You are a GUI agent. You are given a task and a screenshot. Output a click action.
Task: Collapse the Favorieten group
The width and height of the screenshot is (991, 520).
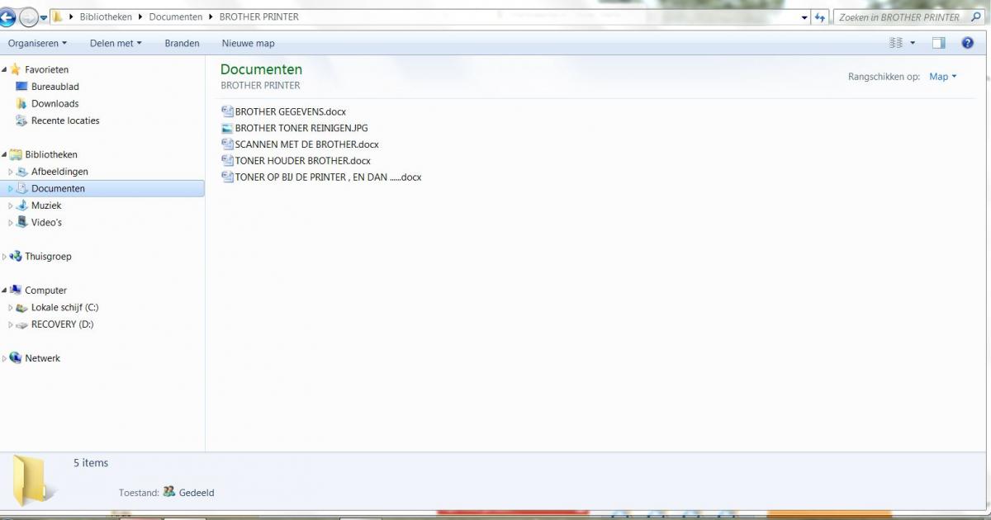[x=4, y=70]
